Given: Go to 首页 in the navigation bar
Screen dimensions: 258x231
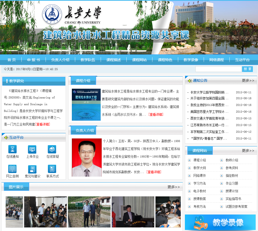Looking at the screenshot, I should point(12,60).
